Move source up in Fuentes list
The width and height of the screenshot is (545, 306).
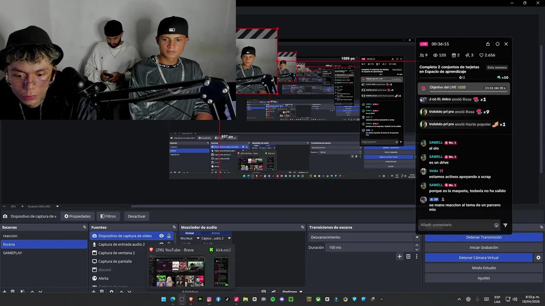(x=121, y=292)
